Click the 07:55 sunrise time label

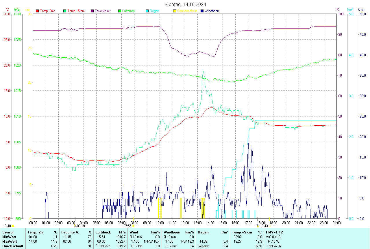point(127,226)
